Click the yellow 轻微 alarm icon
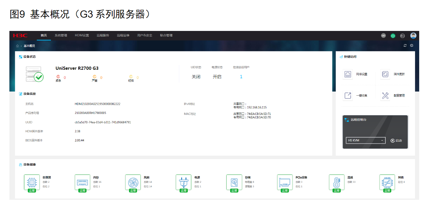This screenshot has height=208, width=429. [x=131, y=77]
